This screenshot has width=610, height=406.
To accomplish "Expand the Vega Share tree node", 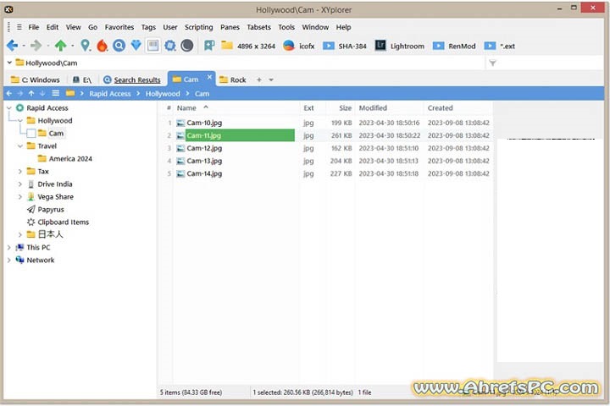I will click(20, 196).
